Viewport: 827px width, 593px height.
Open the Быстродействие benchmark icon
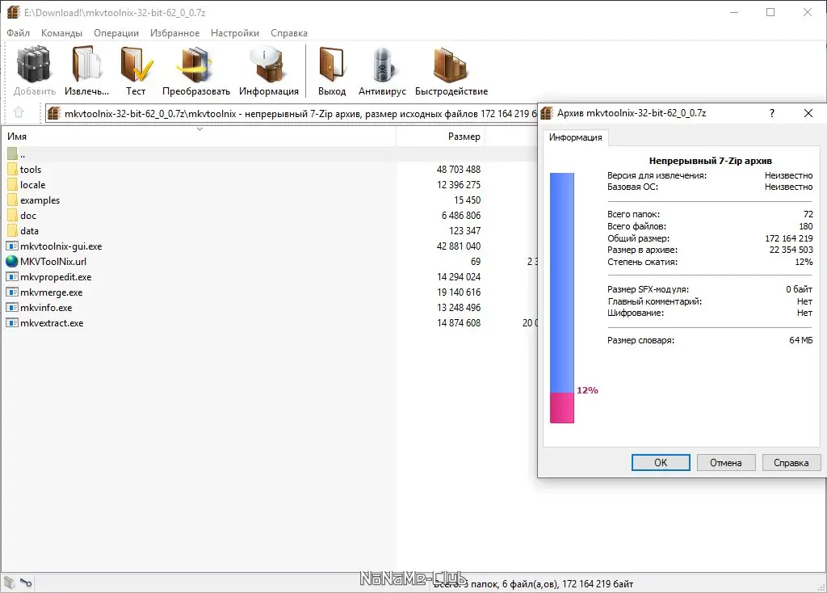[451, 65]
